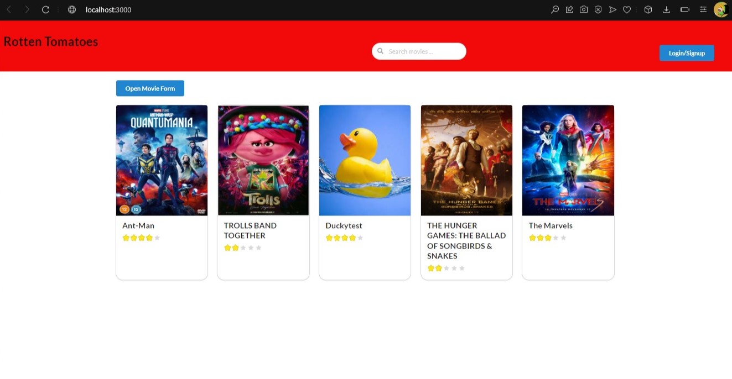
Task: Click the browser forward arrow
Action: [27, 9]
